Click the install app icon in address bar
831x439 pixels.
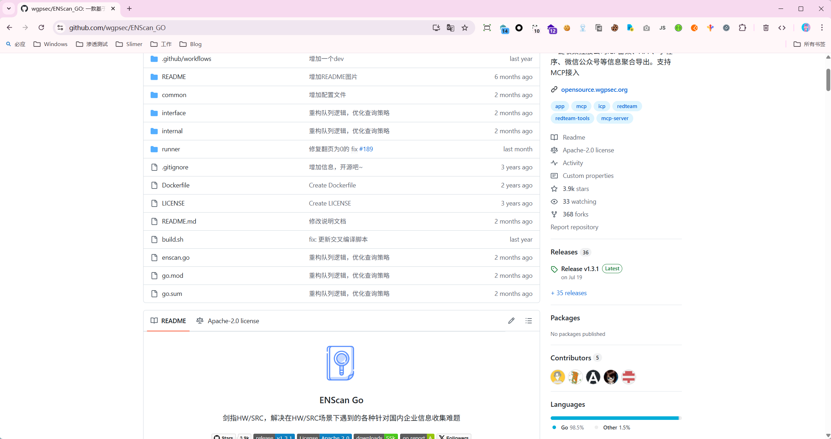(436, 28)
